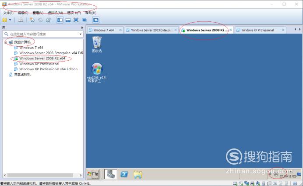The height and width of the screenshot is (186, 303).
Task: Click the network adapter device status icon
Action: coord(247,183)
